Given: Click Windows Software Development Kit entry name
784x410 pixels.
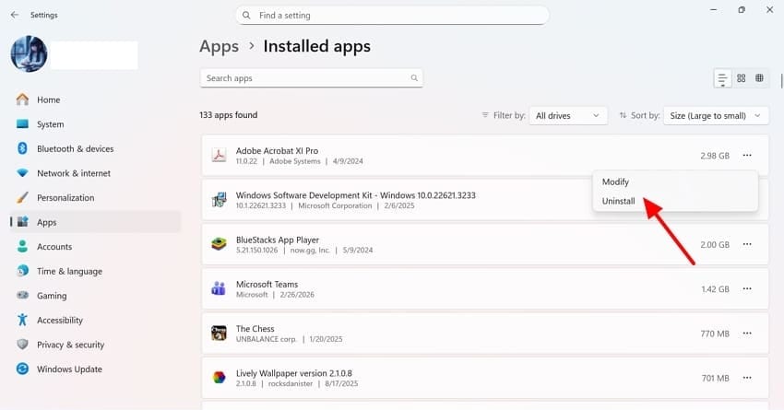Looking at the screenshot, I should (x=355, y=195).
